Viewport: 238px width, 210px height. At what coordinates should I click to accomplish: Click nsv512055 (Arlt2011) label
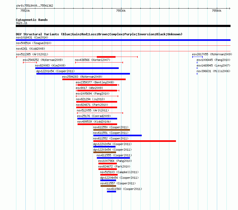click(93, 110)
